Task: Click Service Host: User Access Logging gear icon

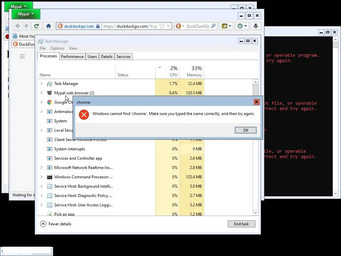Action: pyautogui.click(x=50, y=205)
